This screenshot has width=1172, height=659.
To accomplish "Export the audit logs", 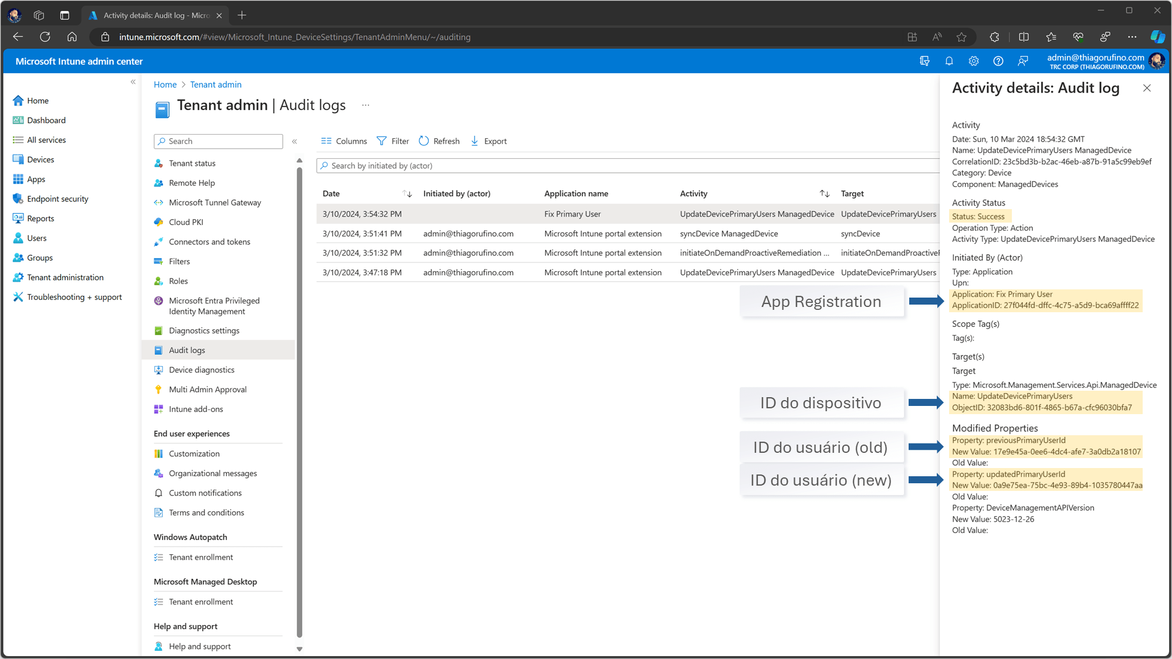I will [x=489, y=141].
